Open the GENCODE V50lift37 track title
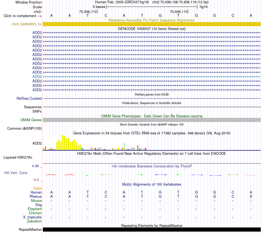261x236 pixels. [152, 29]
